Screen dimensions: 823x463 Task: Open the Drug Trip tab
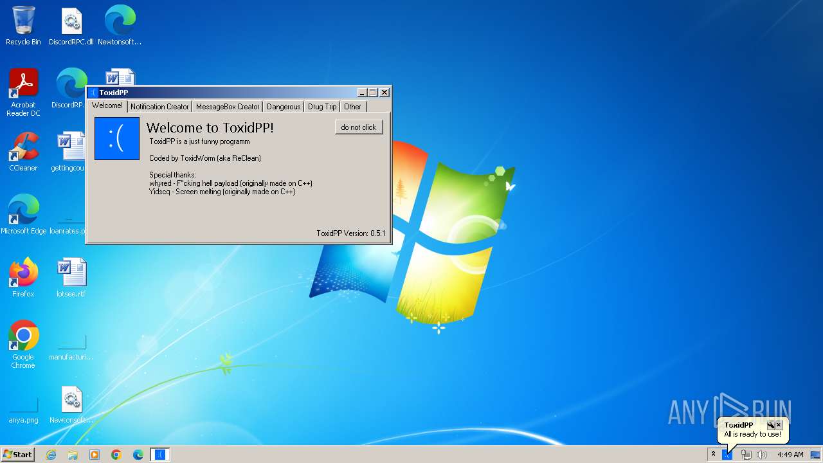click(322, 107)
